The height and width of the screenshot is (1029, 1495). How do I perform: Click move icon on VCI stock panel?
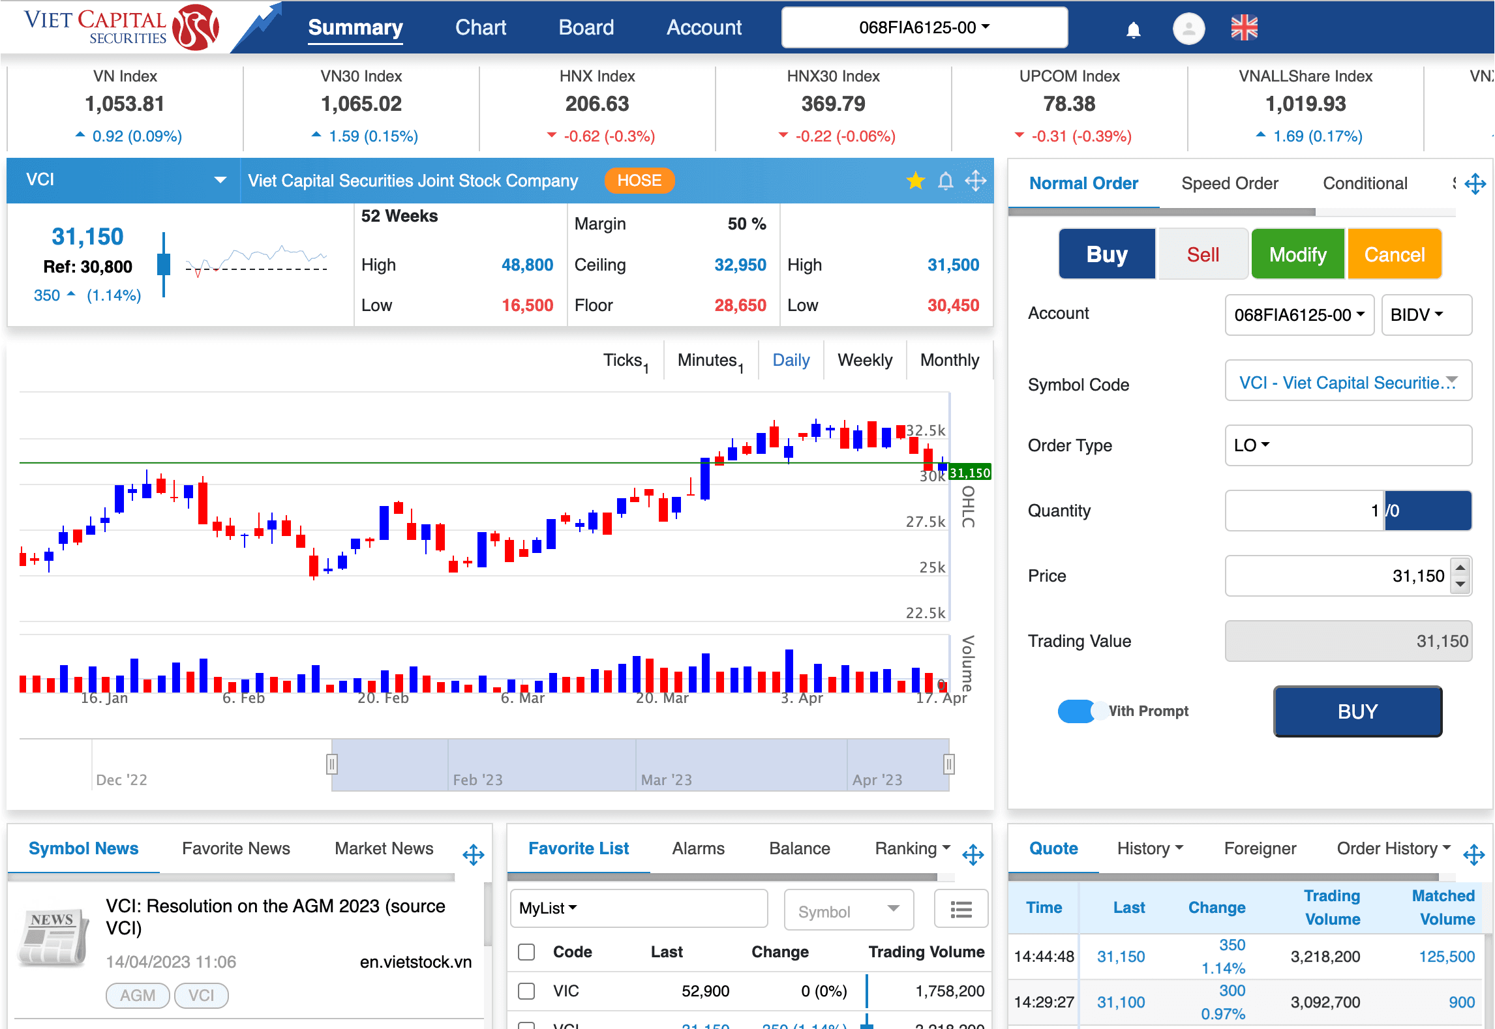pos(976,181)
